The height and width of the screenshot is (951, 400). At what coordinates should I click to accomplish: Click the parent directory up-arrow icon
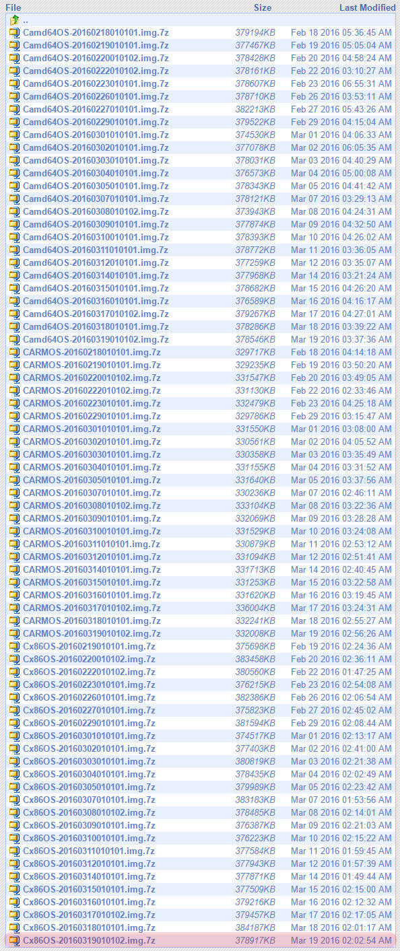click(14, 20)
